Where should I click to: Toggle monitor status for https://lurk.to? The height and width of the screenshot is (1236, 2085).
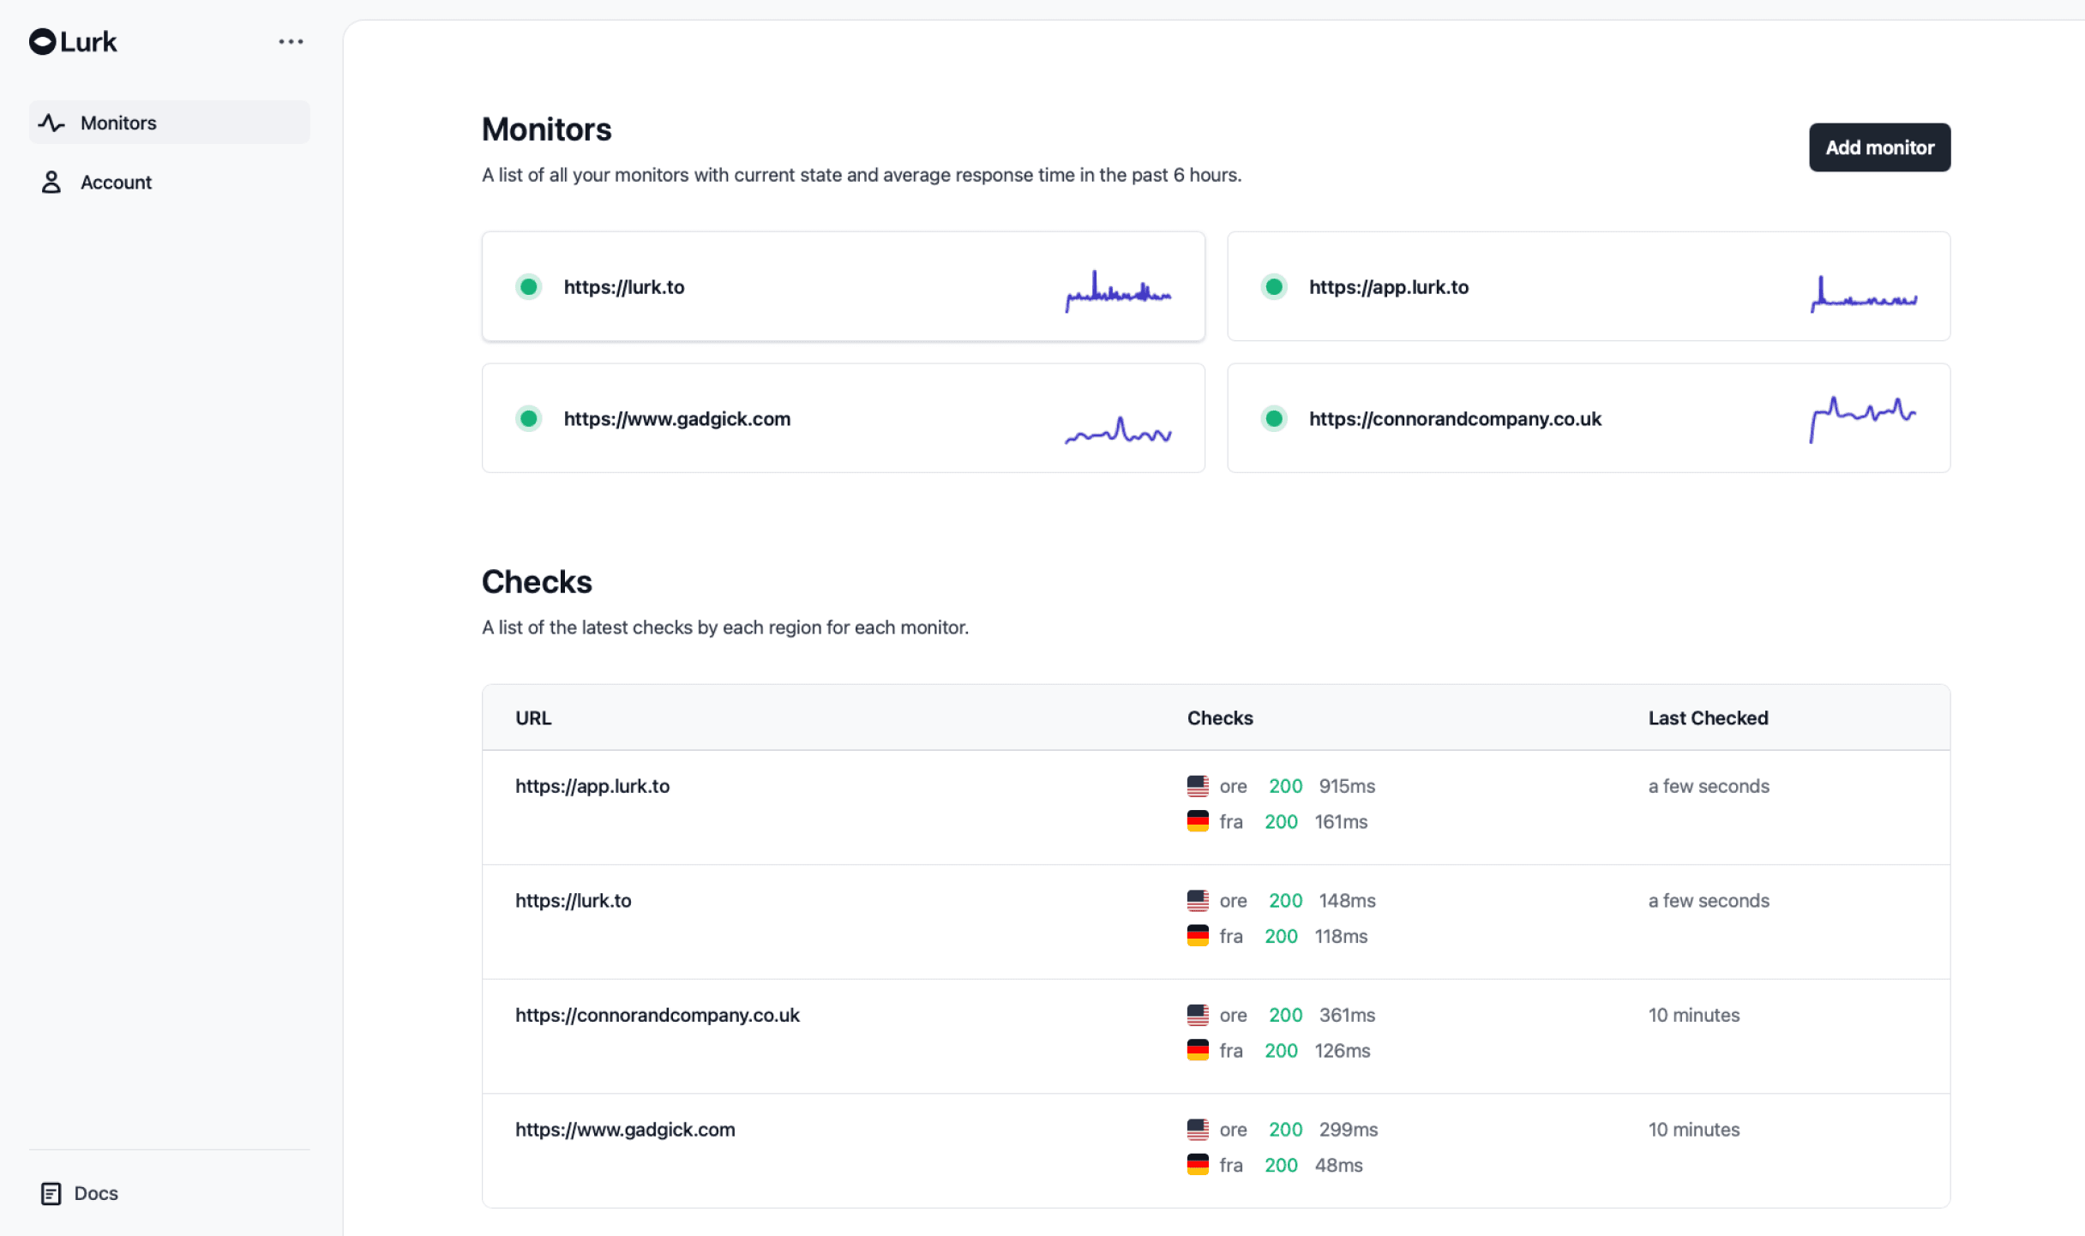coord(528,287)
